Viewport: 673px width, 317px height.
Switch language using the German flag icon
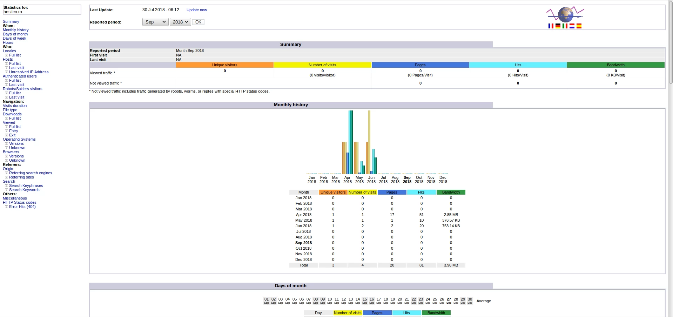(x=558, y=26)
